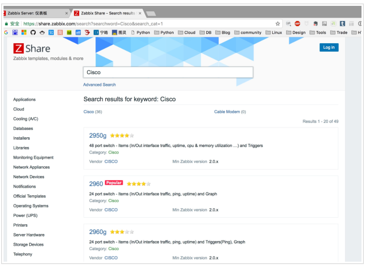Open the Google bookmark icon
365x266 pixels.
6,33
